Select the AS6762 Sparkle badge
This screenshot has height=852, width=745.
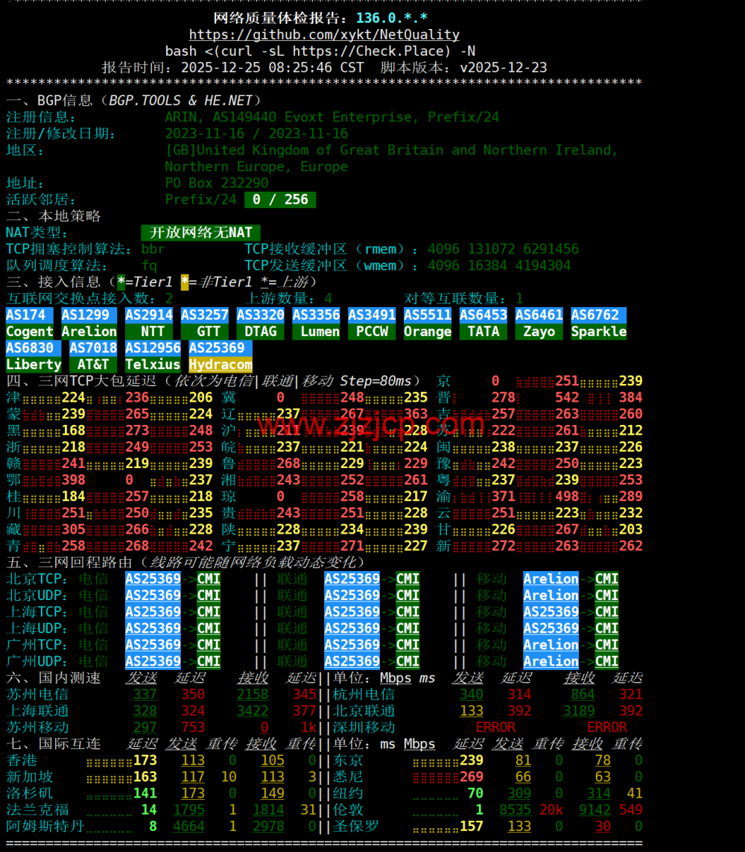pyautogui.click(x=598, y=323)
